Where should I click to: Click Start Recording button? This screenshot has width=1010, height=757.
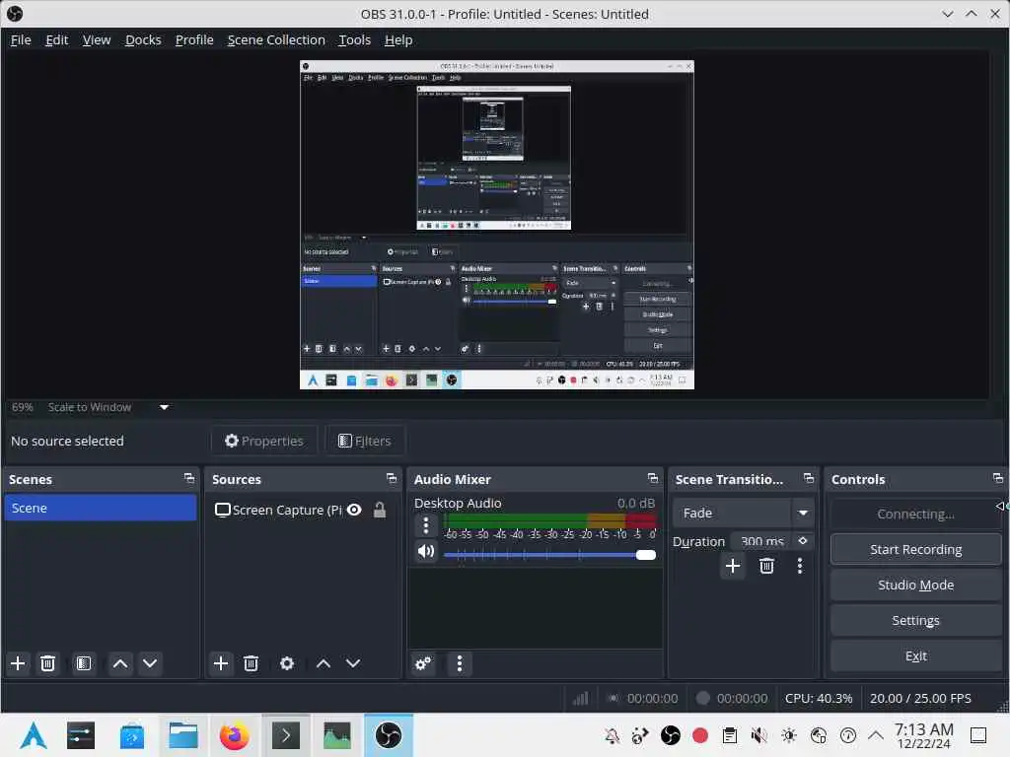pyautogui.click(x=915, y=549)
